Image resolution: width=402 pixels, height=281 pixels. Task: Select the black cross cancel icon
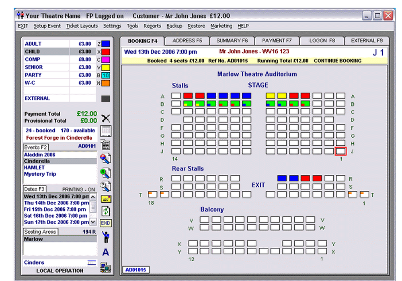coord(105,118)
